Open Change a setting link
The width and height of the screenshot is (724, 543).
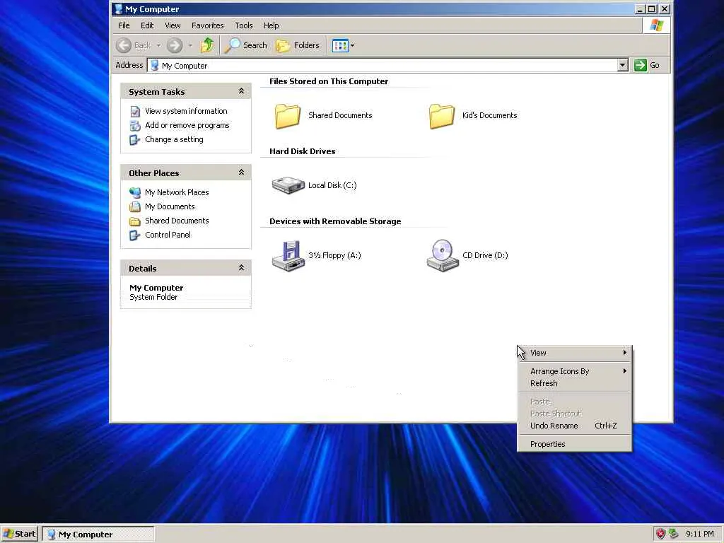coord(174,139)
